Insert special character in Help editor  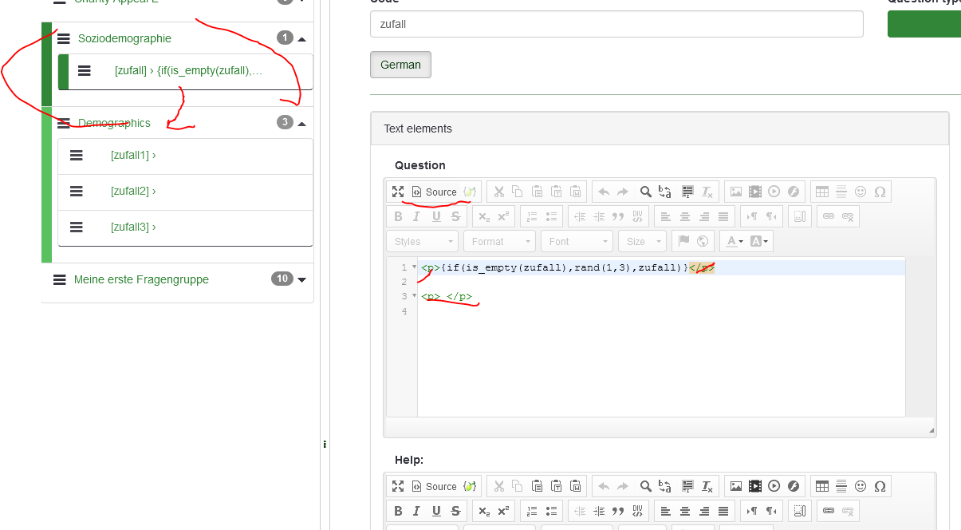coord(880,486)
